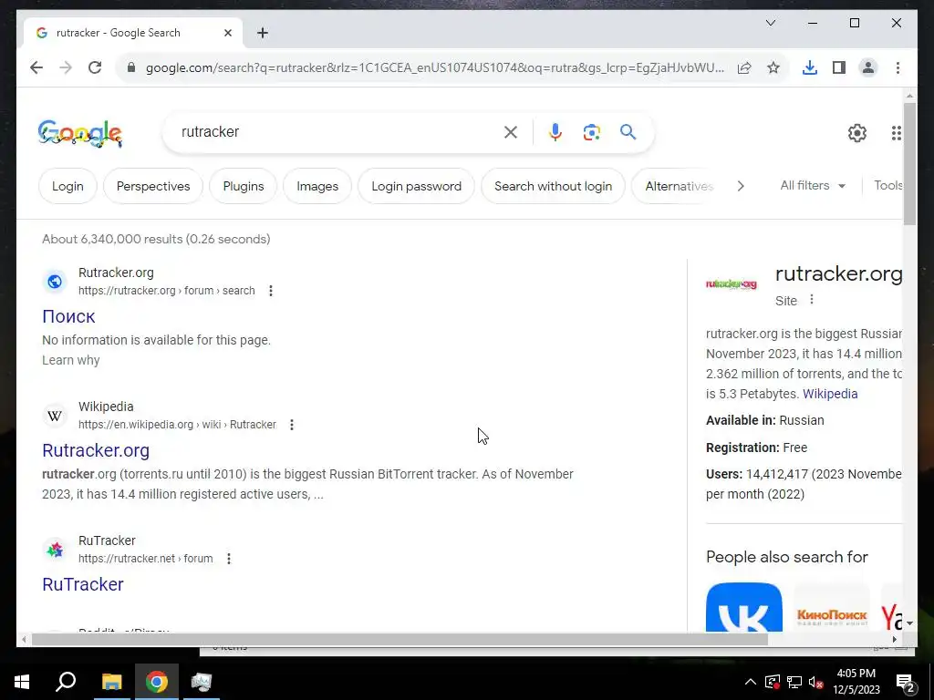Image resolution: width=934 pixels, height=700 pixels.
Task: Click the vertical page scrollbar thumb
Action: 909,164
